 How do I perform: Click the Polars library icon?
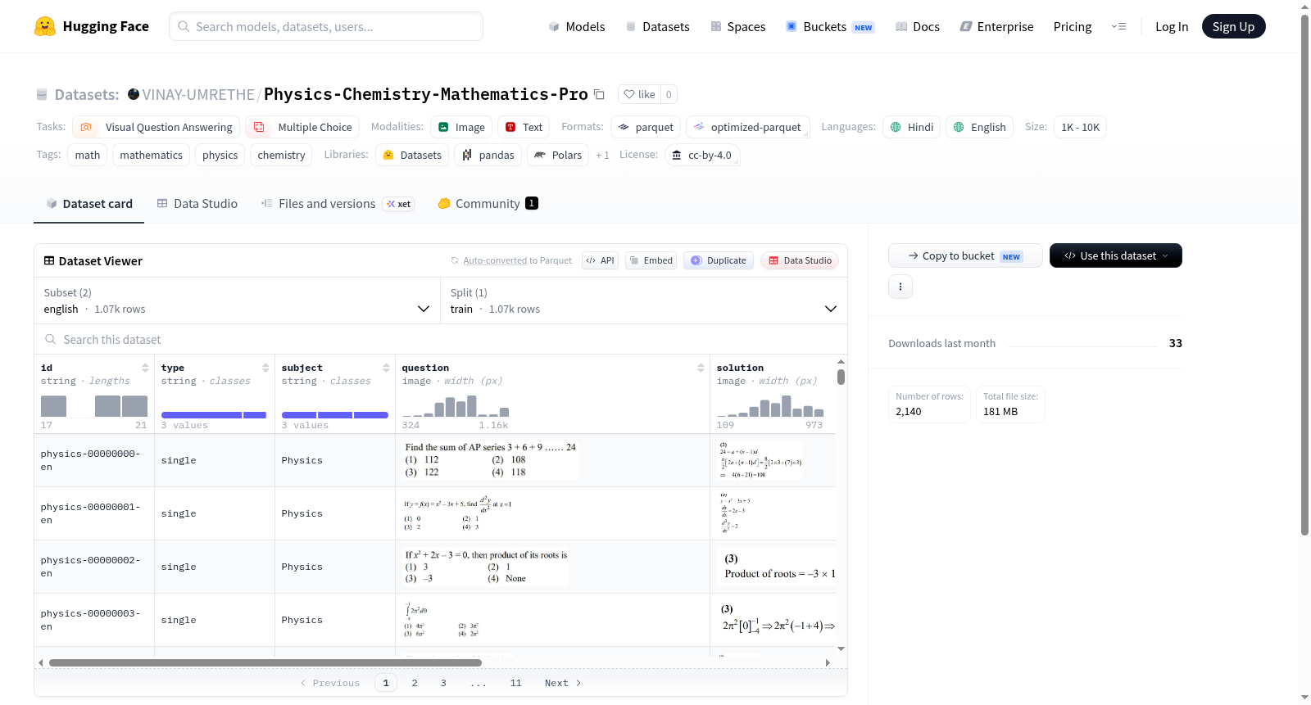[x=540, y=155]
